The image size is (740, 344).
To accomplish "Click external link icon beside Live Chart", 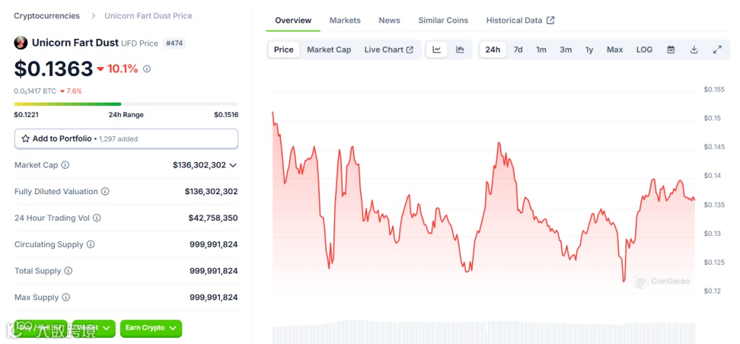I will (410, 49).
